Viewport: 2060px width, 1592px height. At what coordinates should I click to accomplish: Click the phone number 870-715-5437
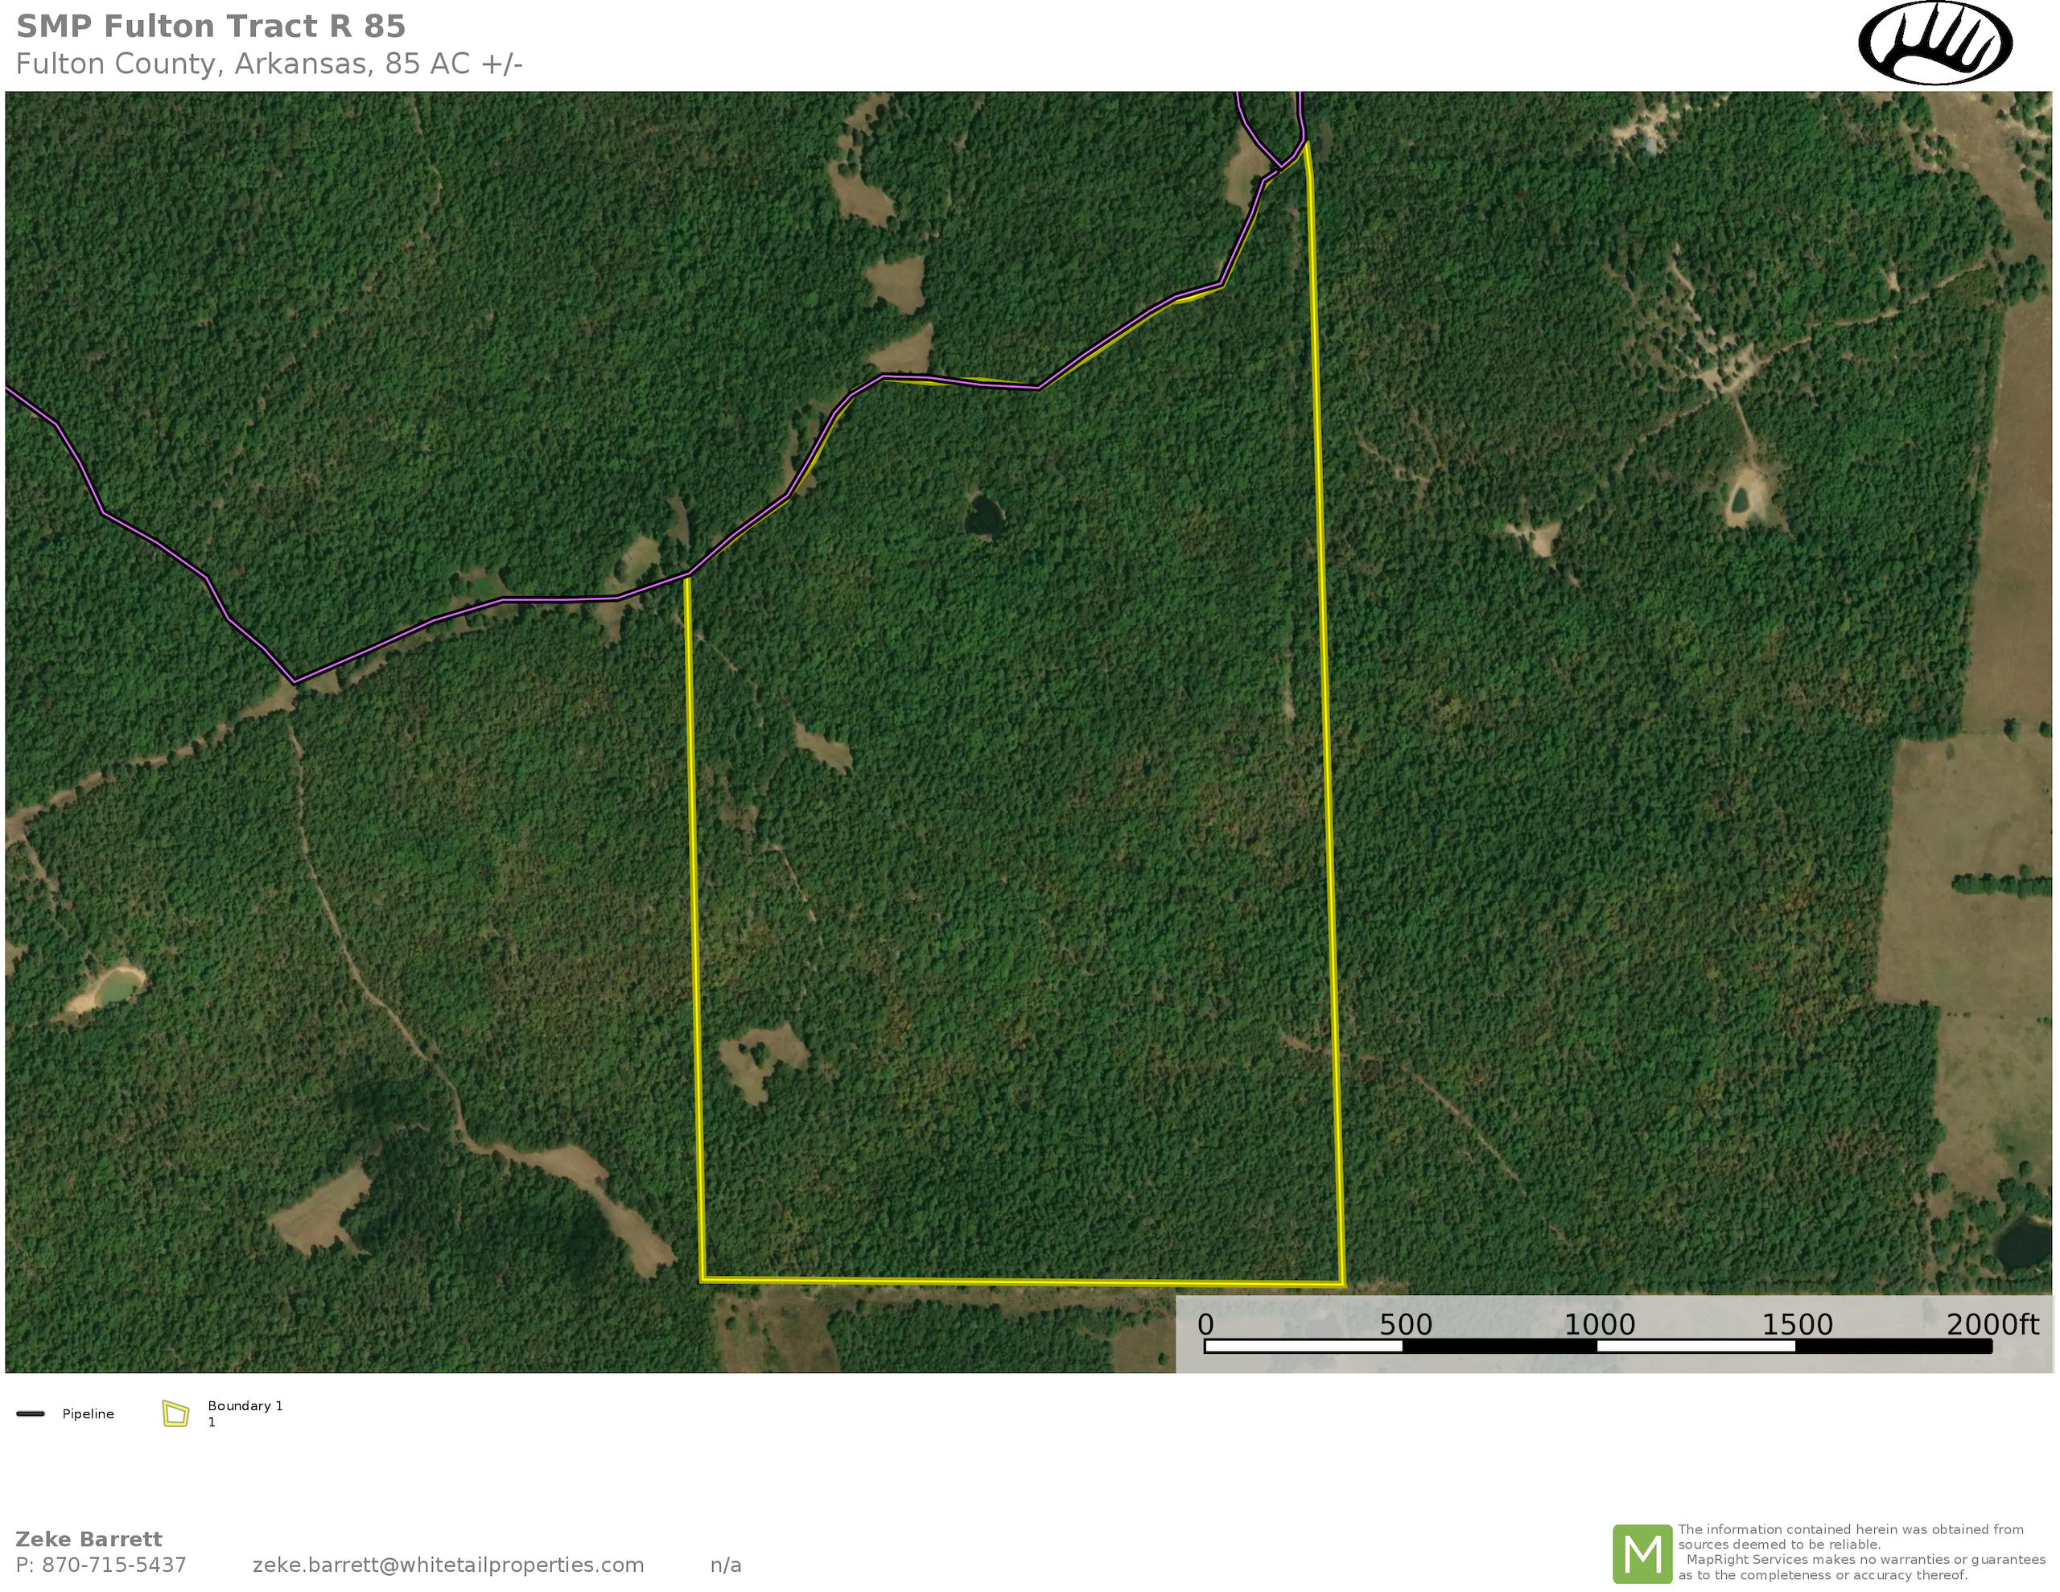113,1565
